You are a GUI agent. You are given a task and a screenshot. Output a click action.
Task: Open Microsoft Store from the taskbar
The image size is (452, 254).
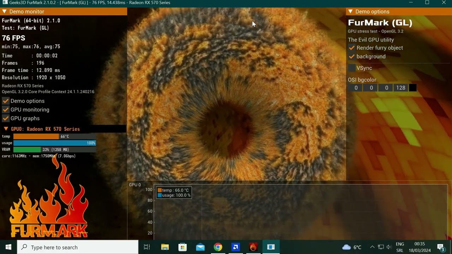pos(183,247)
